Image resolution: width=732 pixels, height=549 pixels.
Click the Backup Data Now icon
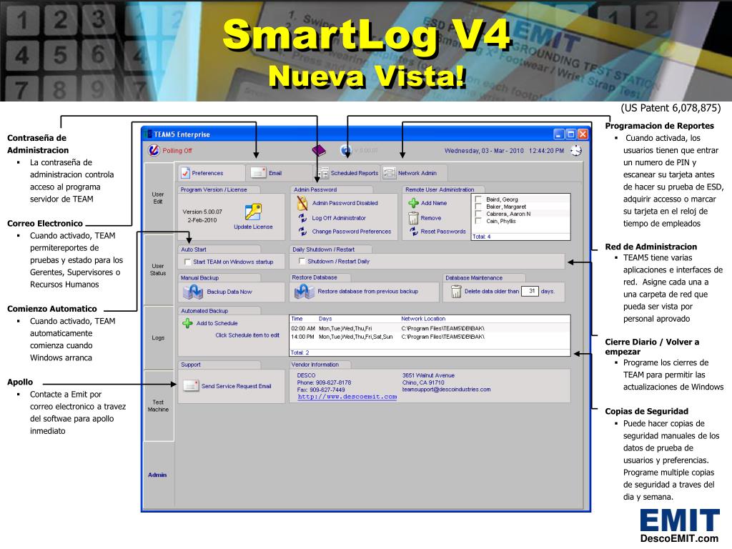point(192,292)
